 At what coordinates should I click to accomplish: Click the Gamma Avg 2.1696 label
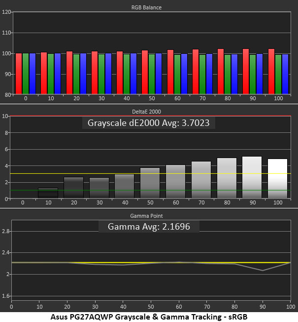(149, 227)
